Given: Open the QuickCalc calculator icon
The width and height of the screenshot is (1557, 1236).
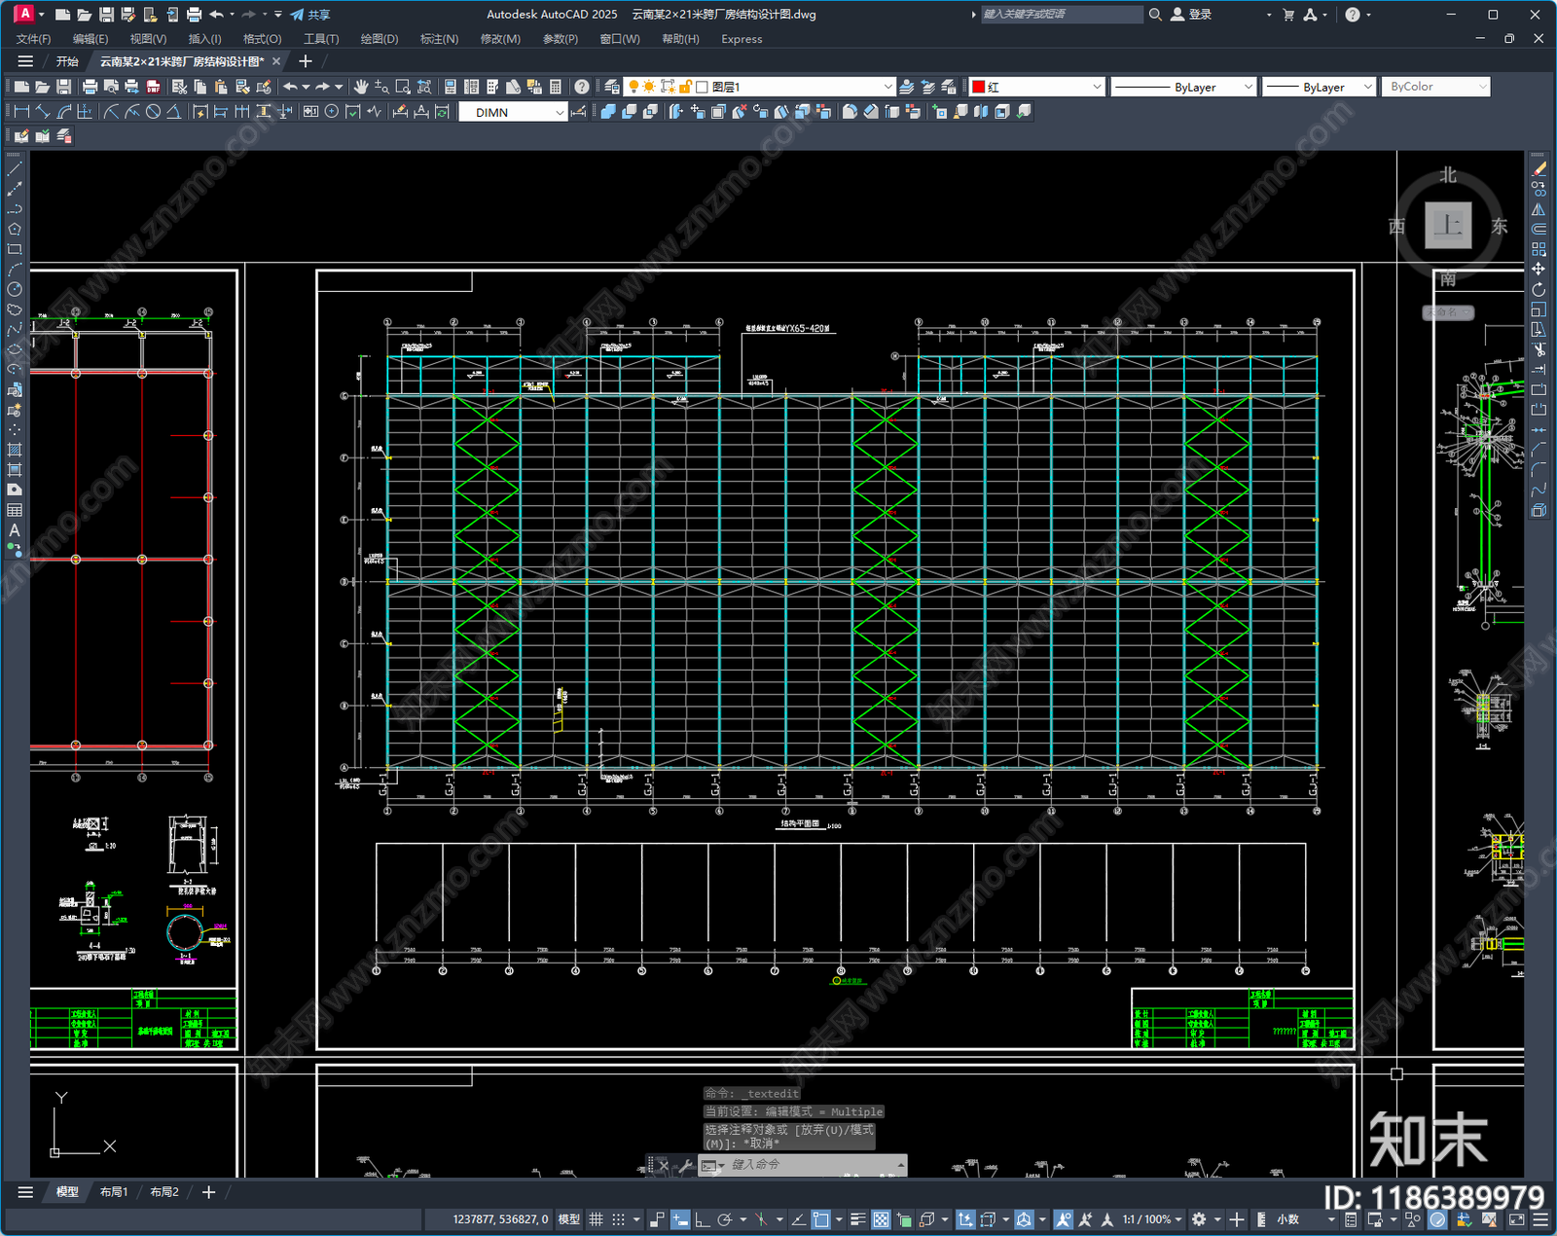Looking at the screenshot, I should point(556,87).
